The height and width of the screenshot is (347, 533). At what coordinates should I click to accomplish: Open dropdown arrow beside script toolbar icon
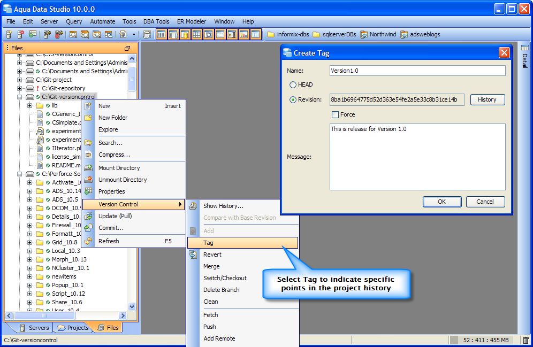tap(134, 34)
